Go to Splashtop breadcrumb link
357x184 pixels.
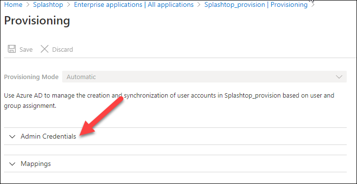click(x=48, y=4)
